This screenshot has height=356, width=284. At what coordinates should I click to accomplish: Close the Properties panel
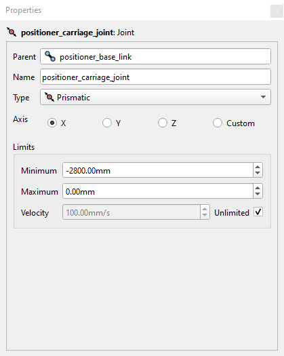pos(277,11)
